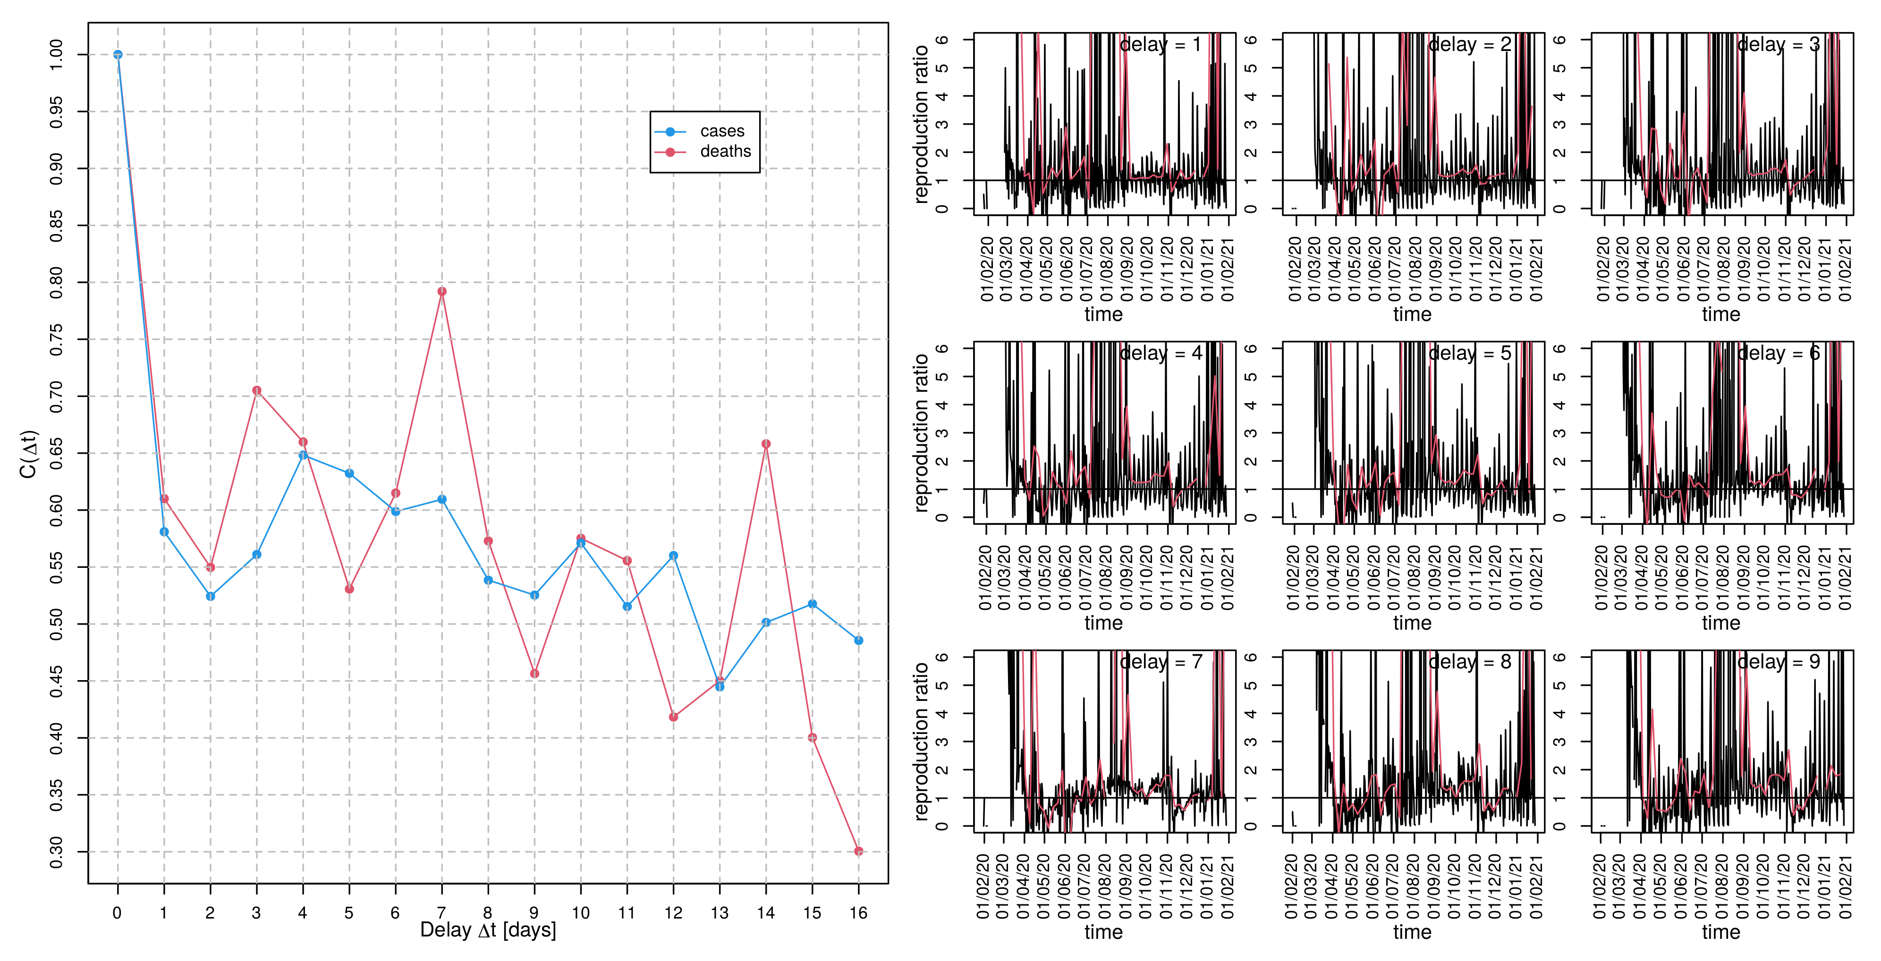The height and width of the screenshot is (961, 1881).
Task: Click the 'delay = 5' panel title
Action: (x=1469, y=354)
